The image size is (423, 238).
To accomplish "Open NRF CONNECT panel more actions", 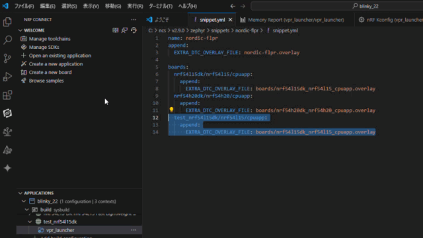I will (x=134, y=20).
